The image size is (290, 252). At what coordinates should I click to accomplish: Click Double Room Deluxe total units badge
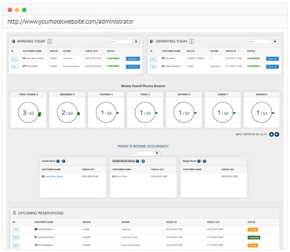tap(143, 161)
